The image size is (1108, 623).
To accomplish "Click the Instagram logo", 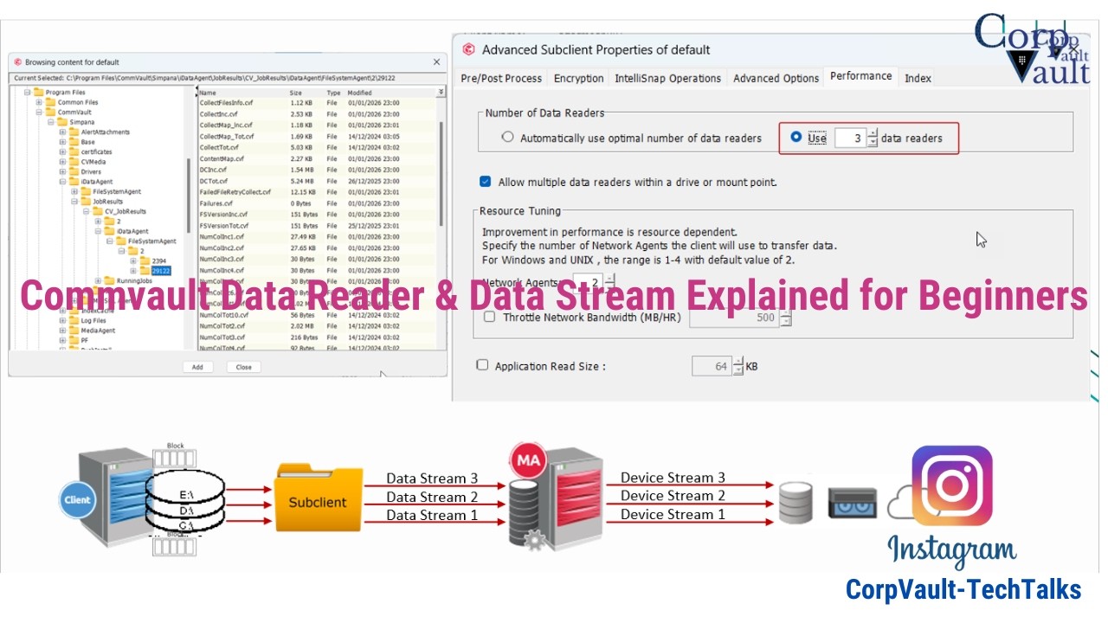I will tap(952, 485).
